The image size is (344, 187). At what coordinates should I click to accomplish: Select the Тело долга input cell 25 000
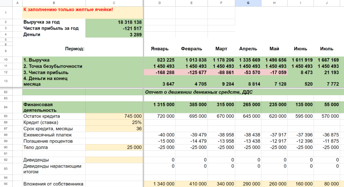point(114,147)
